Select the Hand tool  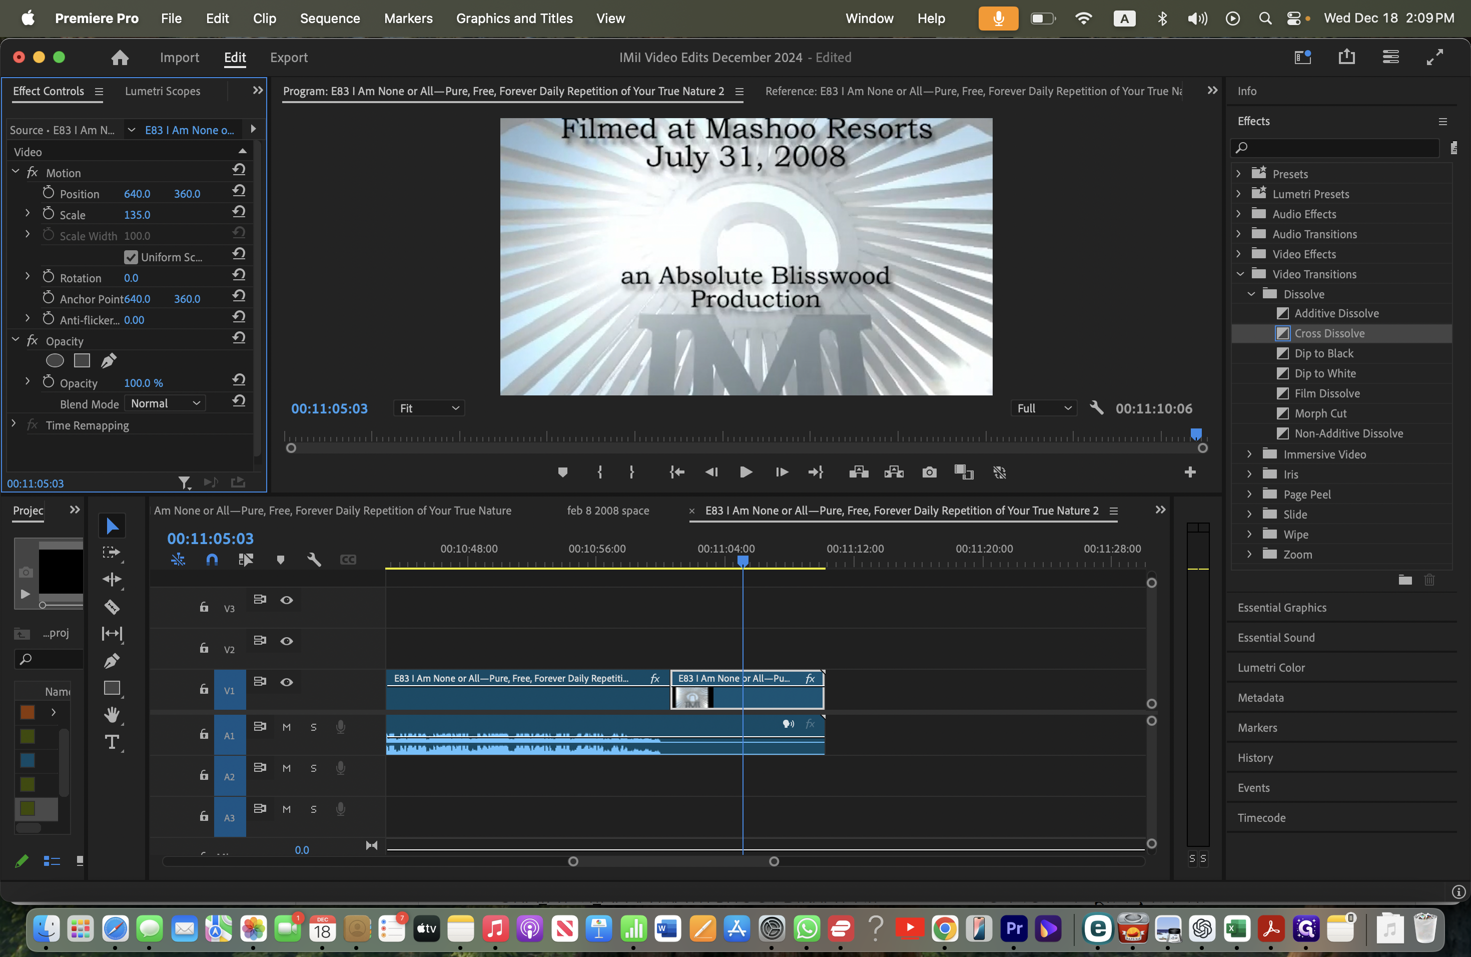112,715
